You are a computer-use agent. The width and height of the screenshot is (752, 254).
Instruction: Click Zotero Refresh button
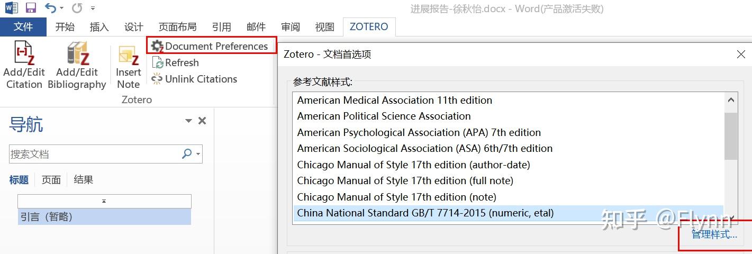tap(175, 62)
